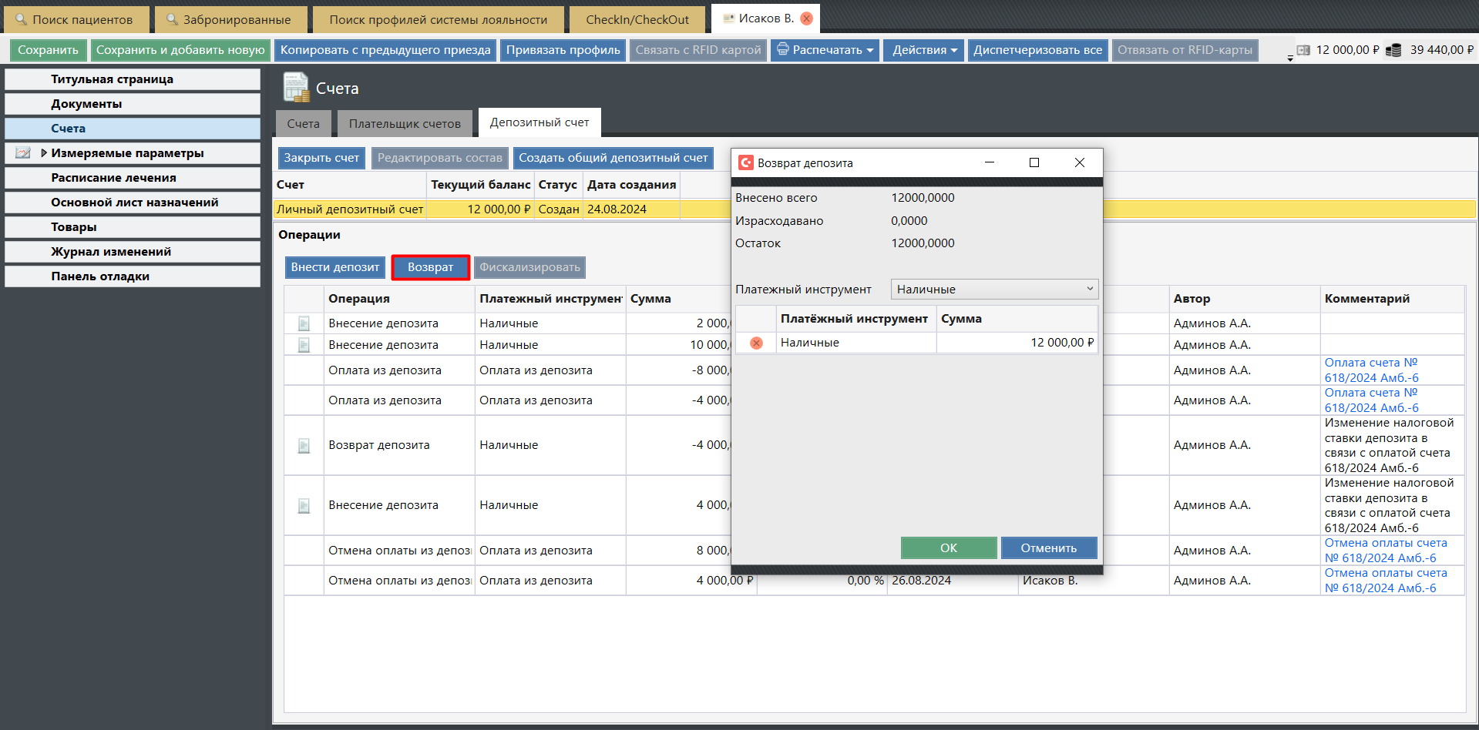
Task: Click the coins stack icon showing 39 440,00 ₽
Action: point(1393,50)
